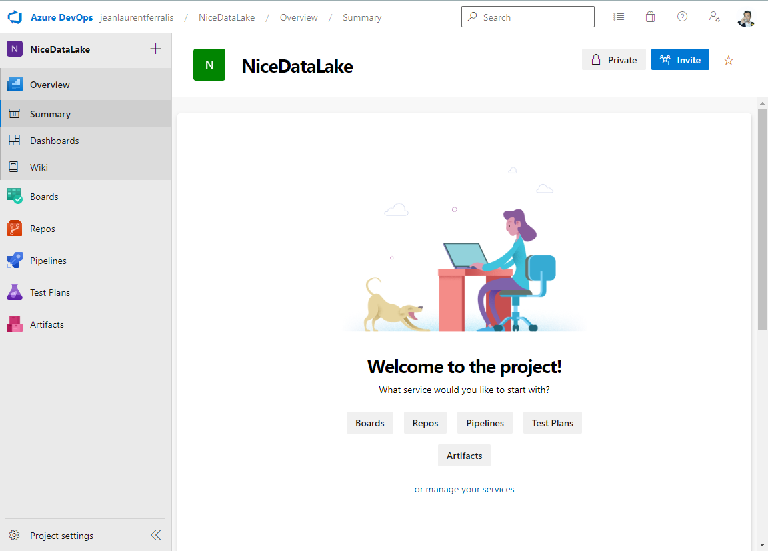
Task: Click the Private visibility button
Action: tap(614, 60)
